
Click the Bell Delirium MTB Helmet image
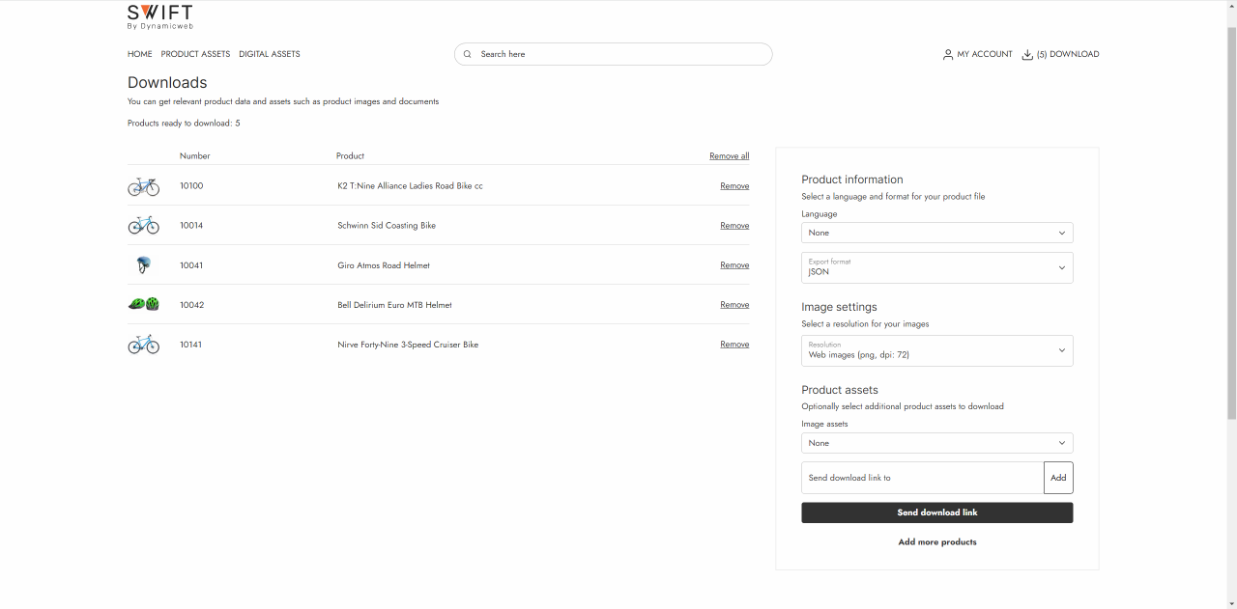coord(143,305)
